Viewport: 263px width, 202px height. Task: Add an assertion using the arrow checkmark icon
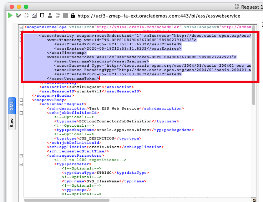(18, 15)
